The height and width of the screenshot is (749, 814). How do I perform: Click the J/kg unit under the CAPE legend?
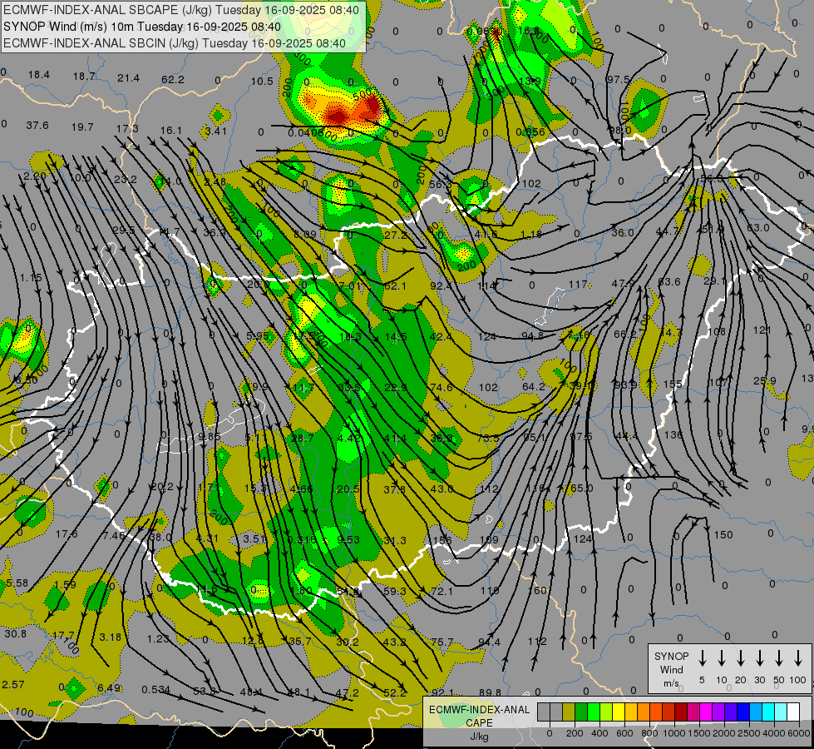(x=479, y=736)
